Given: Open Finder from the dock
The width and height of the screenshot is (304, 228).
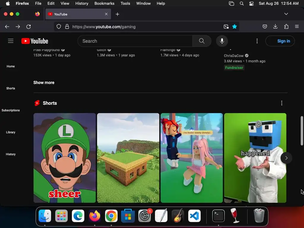Looking at the screenshot, I should click(x=45, y=216).
